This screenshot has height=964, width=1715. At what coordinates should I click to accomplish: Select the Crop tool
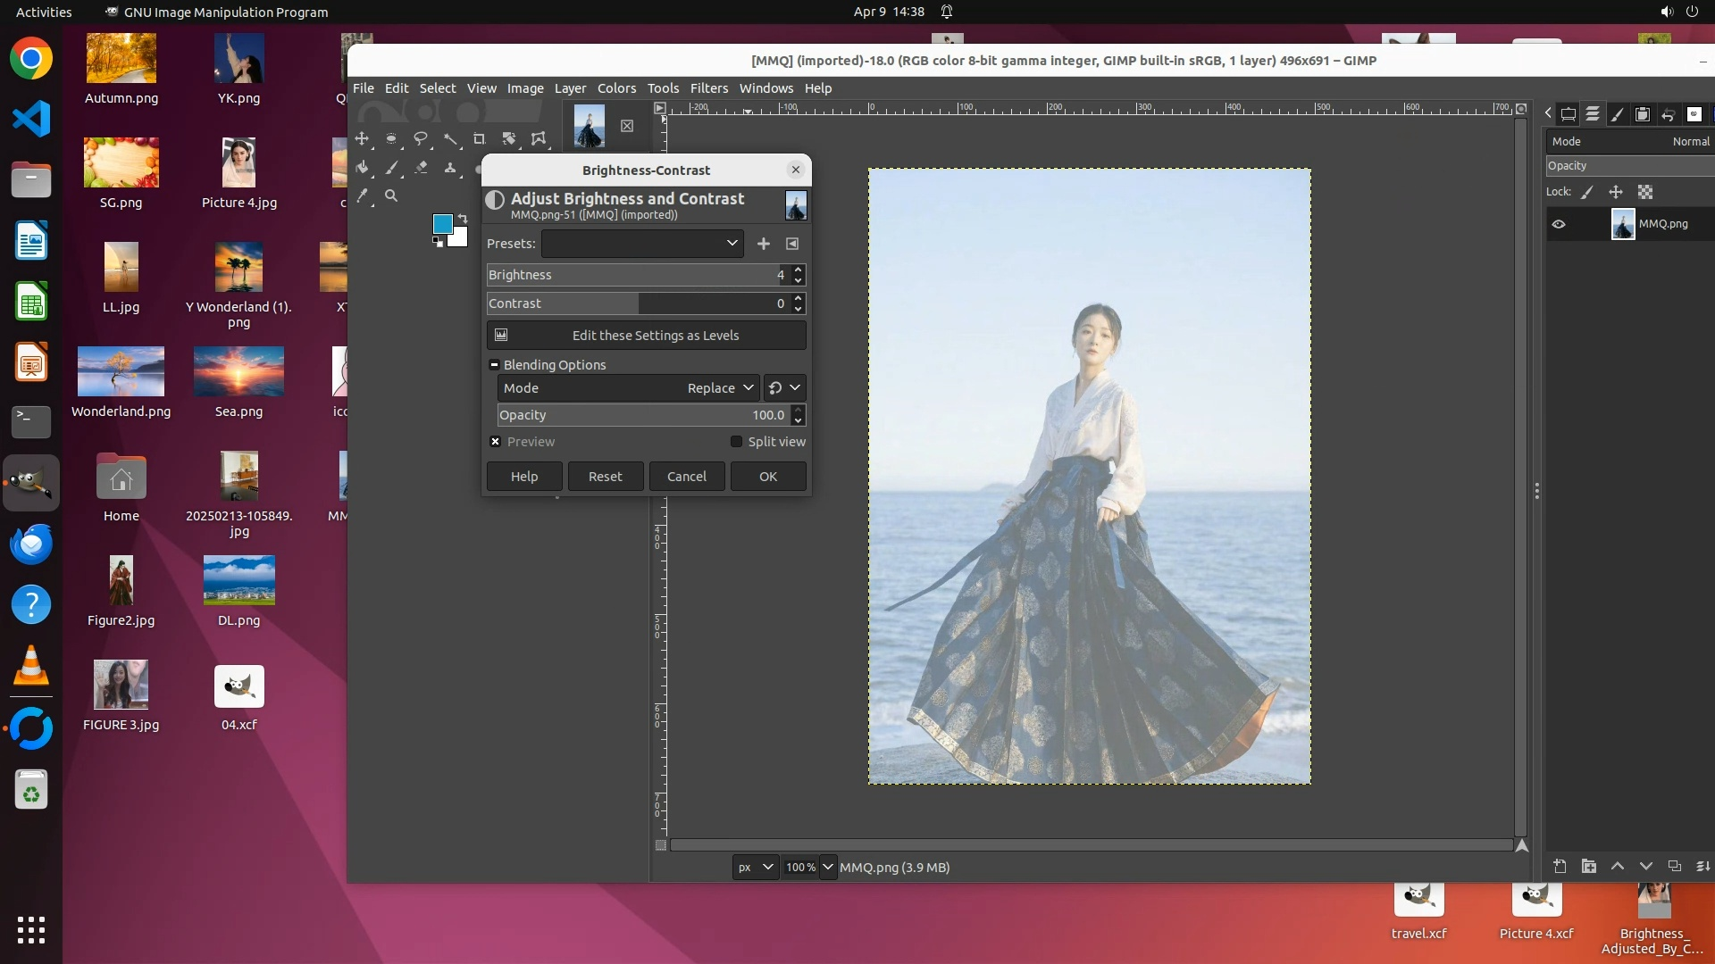[x=480, y=138]
